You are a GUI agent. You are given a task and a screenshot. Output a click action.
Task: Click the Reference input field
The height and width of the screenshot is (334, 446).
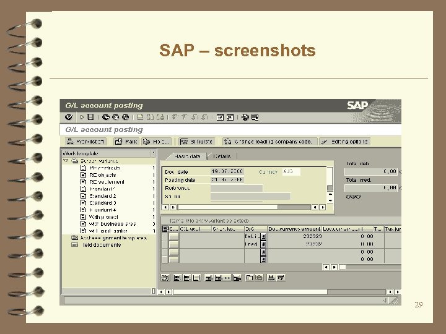pyautogui.click(x=237, y=188)
